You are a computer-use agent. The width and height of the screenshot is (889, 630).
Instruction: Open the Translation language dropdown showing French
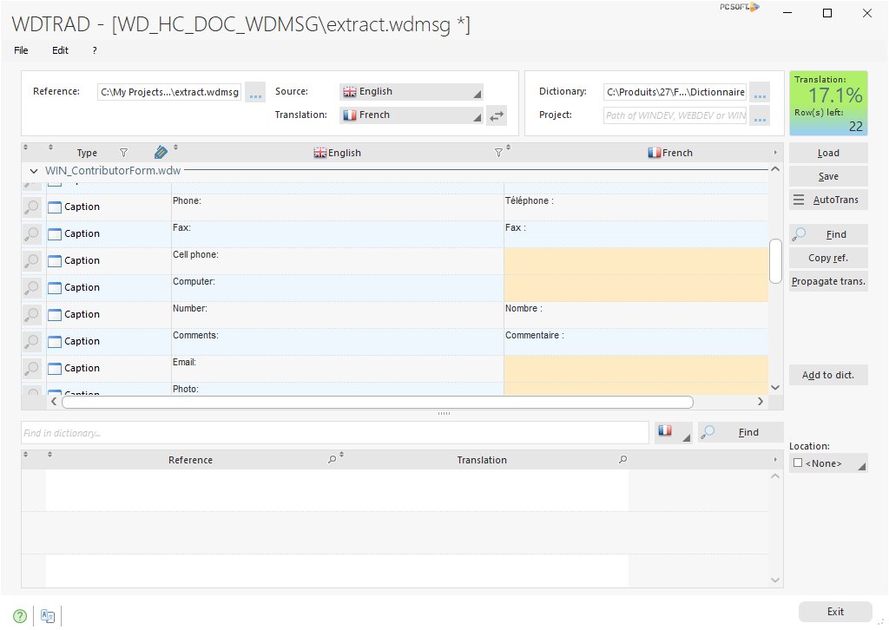pyautogui.click(x=411, y=115)
